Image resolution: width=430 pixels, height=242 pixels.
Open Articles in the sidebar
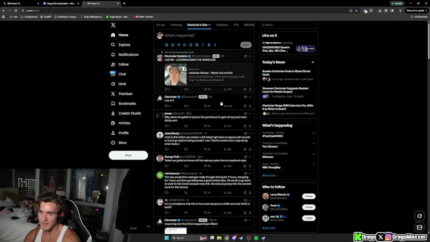[x=121, y=123]
